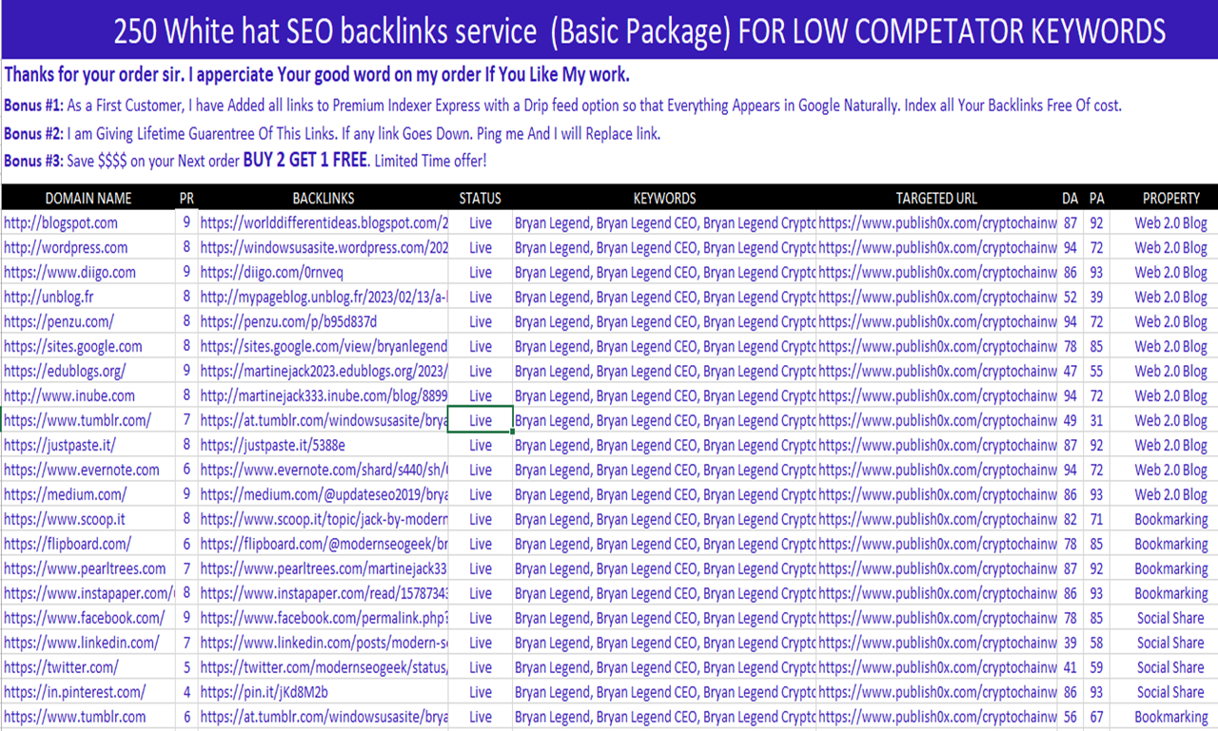Click the https://pin.it/jKd8M2b backlink
1218x731 pixels.
(265, 692)
